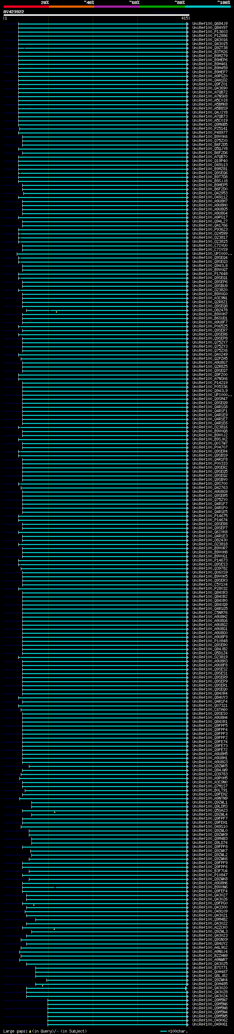This screenshot has height=1034, width=234.
Task: Open hit UniRef100_B9H461
Action: click(x=210, y=64)
